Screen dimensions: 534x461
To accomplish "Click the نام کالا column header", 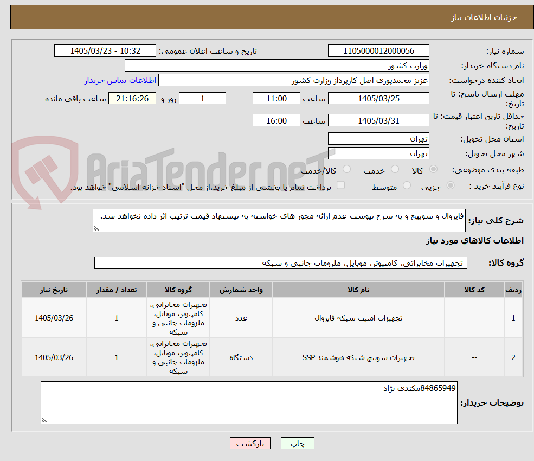I will tap(358, 290).
